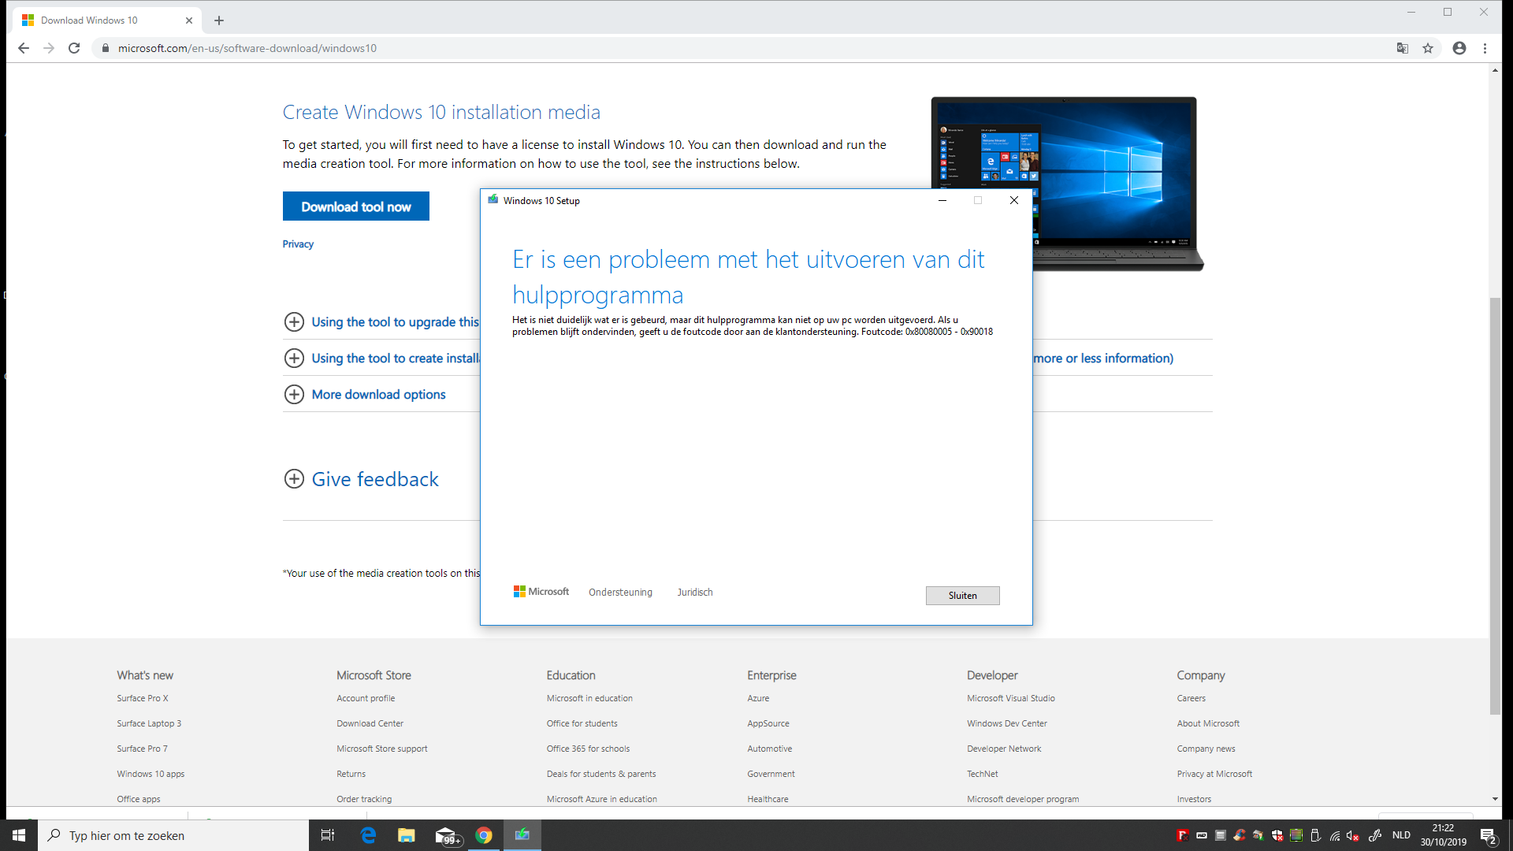Screen dimensions: 1513x851
Task: Open Chrome three-dot menu
Action: click(1485, 48)
